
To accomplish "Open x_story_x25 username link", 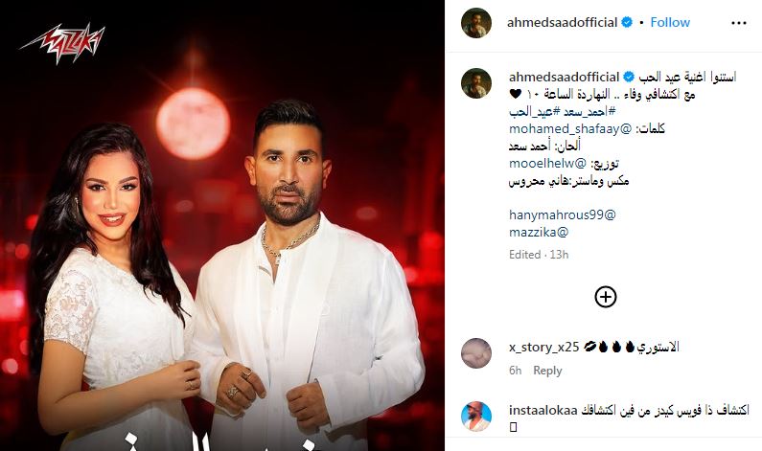I will [543, 348].
